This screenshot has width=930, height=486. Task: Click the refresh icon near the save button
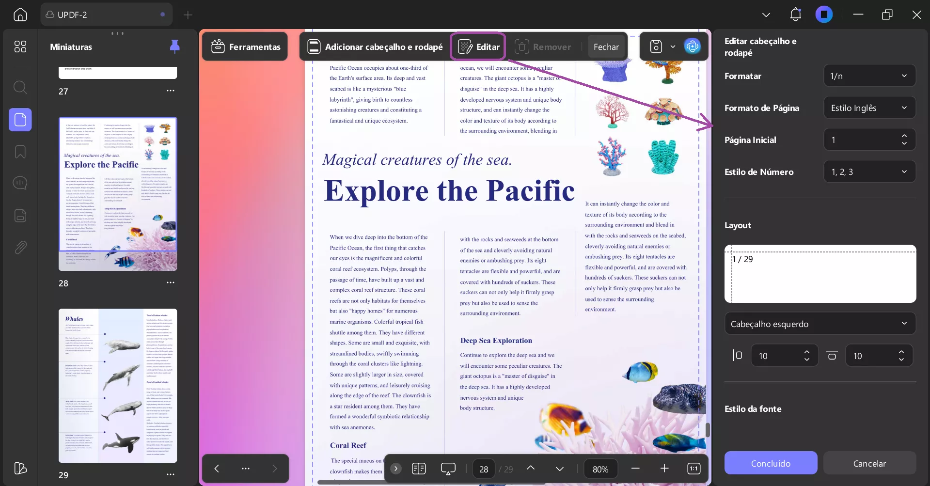(693, 46)
